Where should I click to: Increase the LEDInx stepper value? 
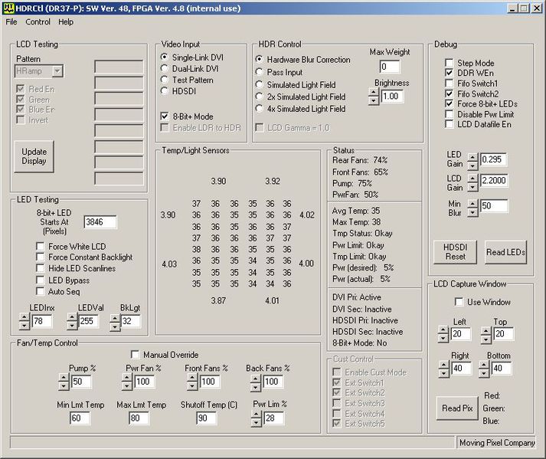(25, 317)
